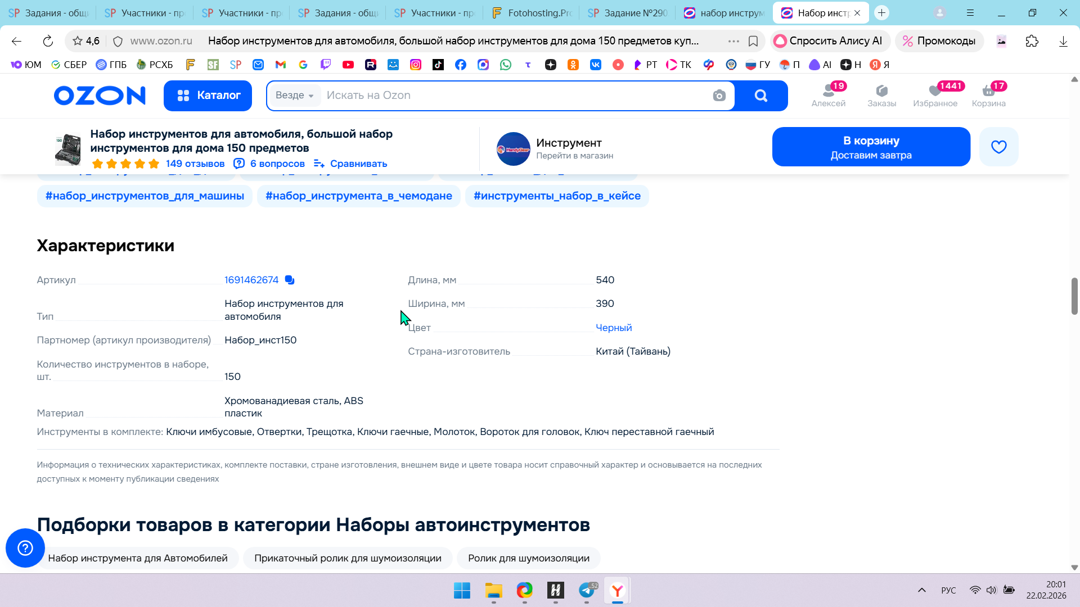Open Избранное favorites in header

[935, 95]
